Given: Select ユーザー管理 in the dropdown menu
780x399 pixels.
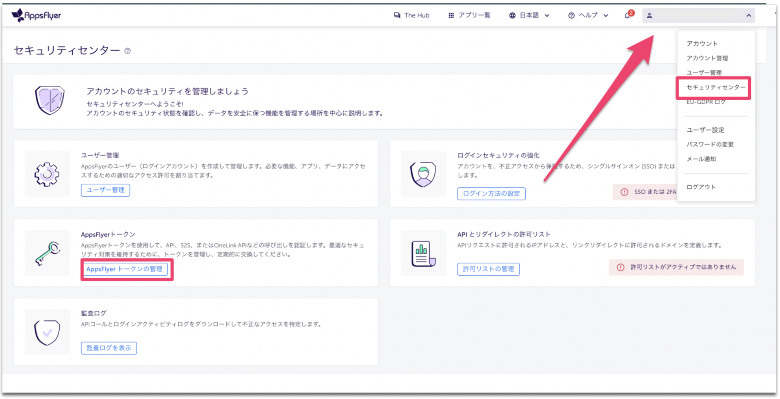Looking at the screenshot, I should [x=704, y=73].
